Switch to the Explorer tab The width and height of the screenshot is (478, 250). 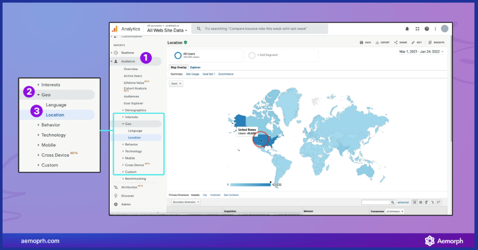[x=195, y=68]
